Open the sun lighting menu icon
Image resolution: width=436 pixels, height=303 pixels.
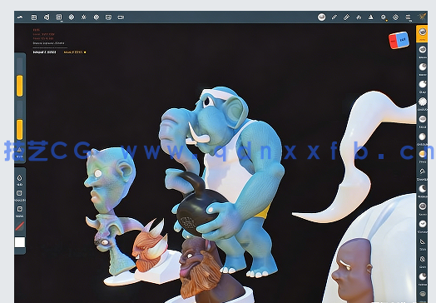point(84,17)
